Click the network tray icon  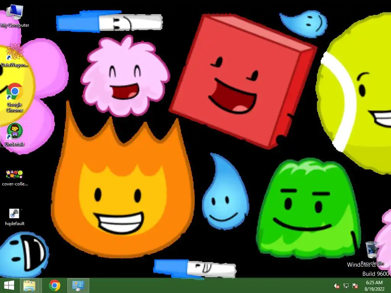coord(346,286)
